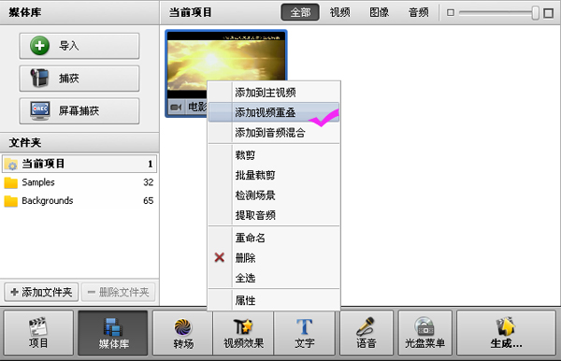561x361 pixels.
Task: Click the large thumbnail size icon
Action: point(548,13)
